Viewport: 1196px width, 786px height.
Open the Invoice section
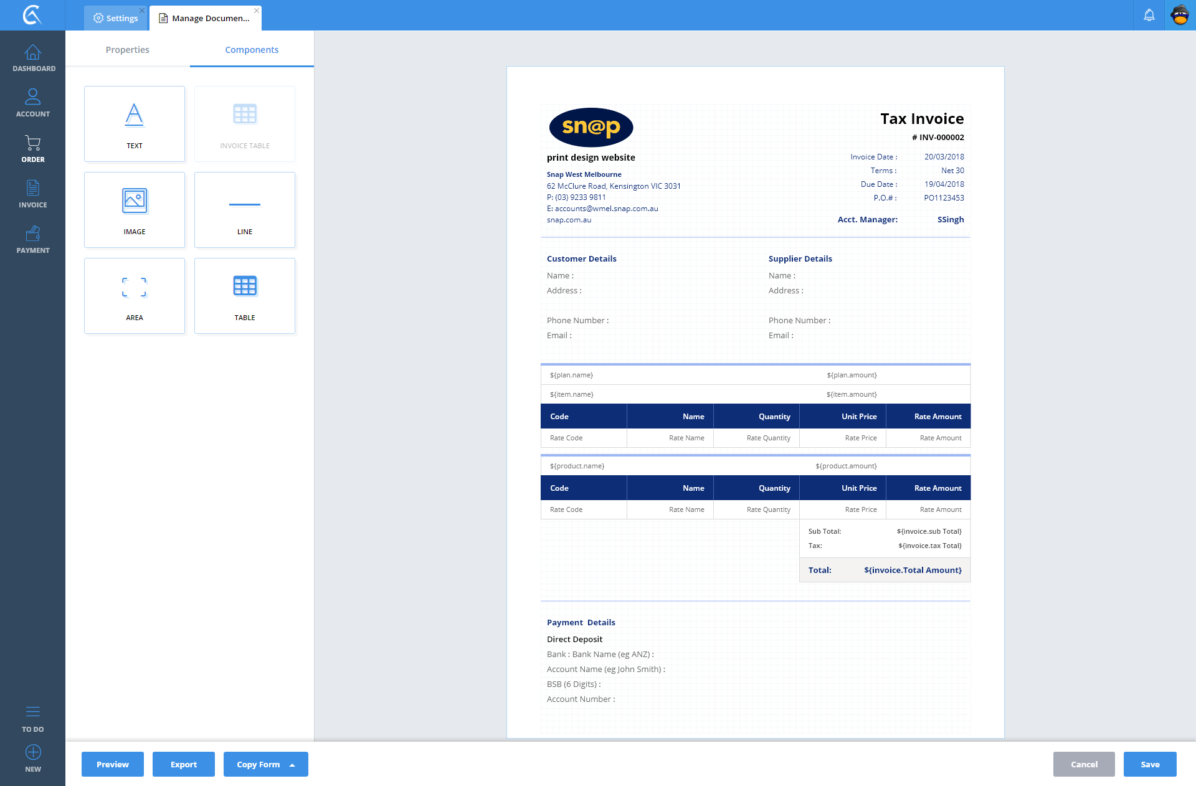pyautogui.click(x=33, y=194)
